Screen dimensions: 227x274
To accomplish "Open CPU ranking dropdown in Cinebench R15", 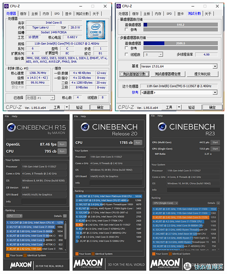I will coord(14,216).
